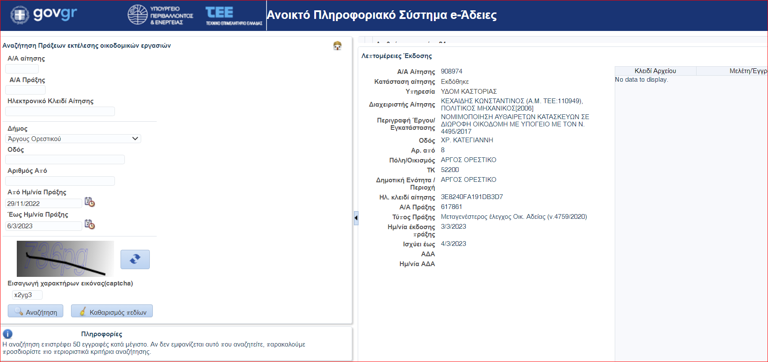Click the captcha text input field

27,295
